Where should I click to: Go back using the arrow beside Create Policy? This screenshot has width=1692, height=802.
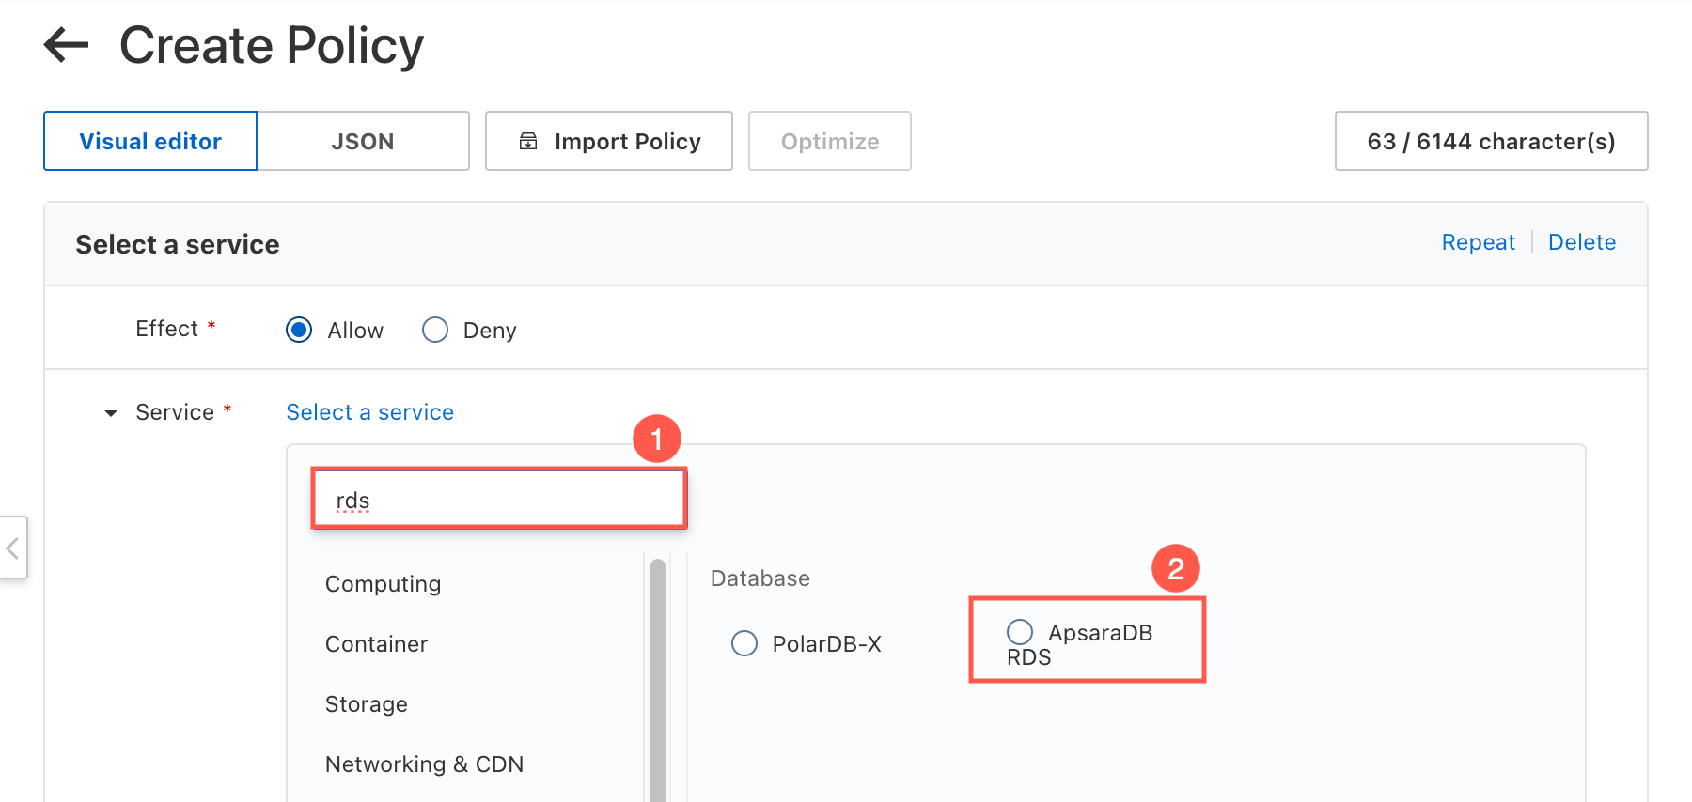point(67,45)
